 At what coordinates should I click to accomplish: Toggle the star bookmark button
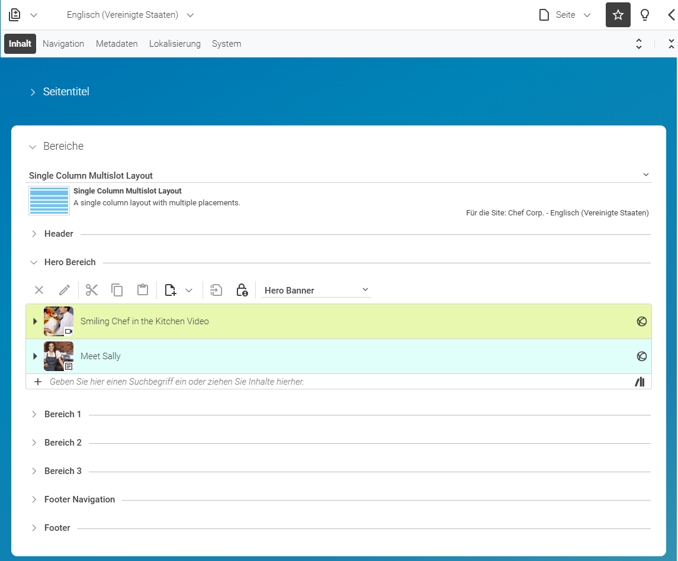(618, 15)
